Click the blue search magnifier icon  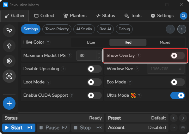click(x=183, y=16)
